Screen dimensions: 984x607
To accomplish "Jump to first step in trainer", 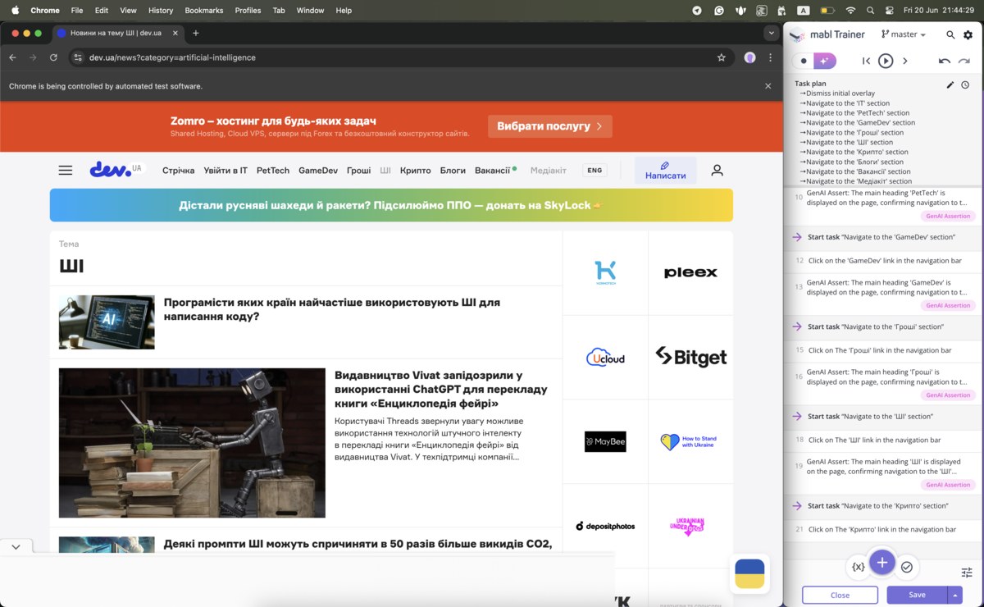I will 866,61.
